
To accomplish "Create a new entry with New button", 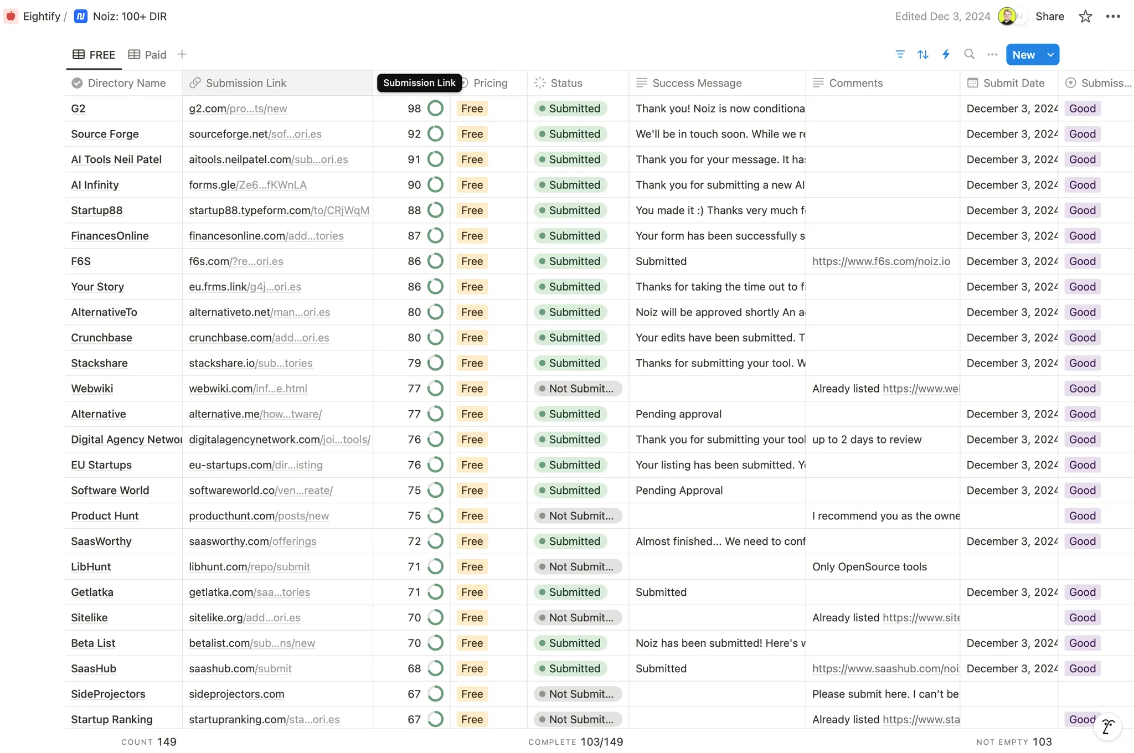I will (1023, 55).
